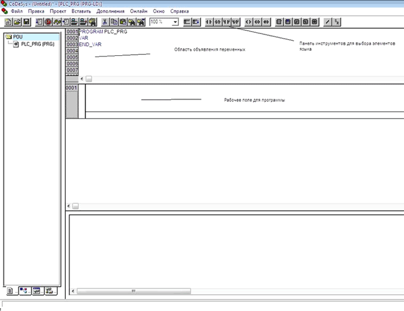Click the Paste toolbar icon
Viewport: 404px width, 311px height.
point(123,22)
